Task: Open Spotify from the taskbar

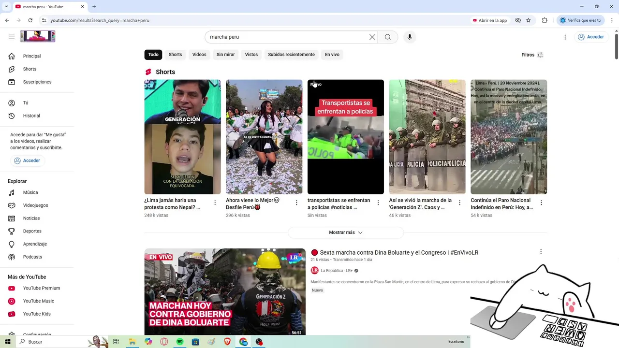Action: click(180, 342)
